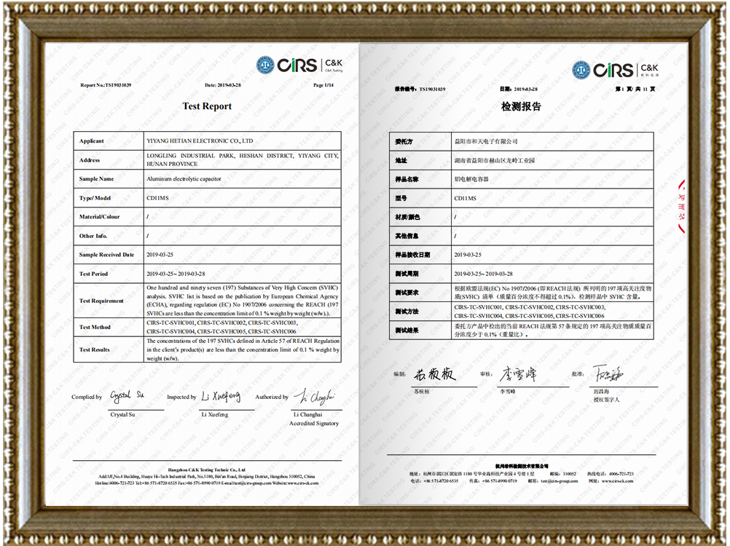
Task: Click the leftmost handwritten signature on the Chinese page
Action: (x=435, y=375)
